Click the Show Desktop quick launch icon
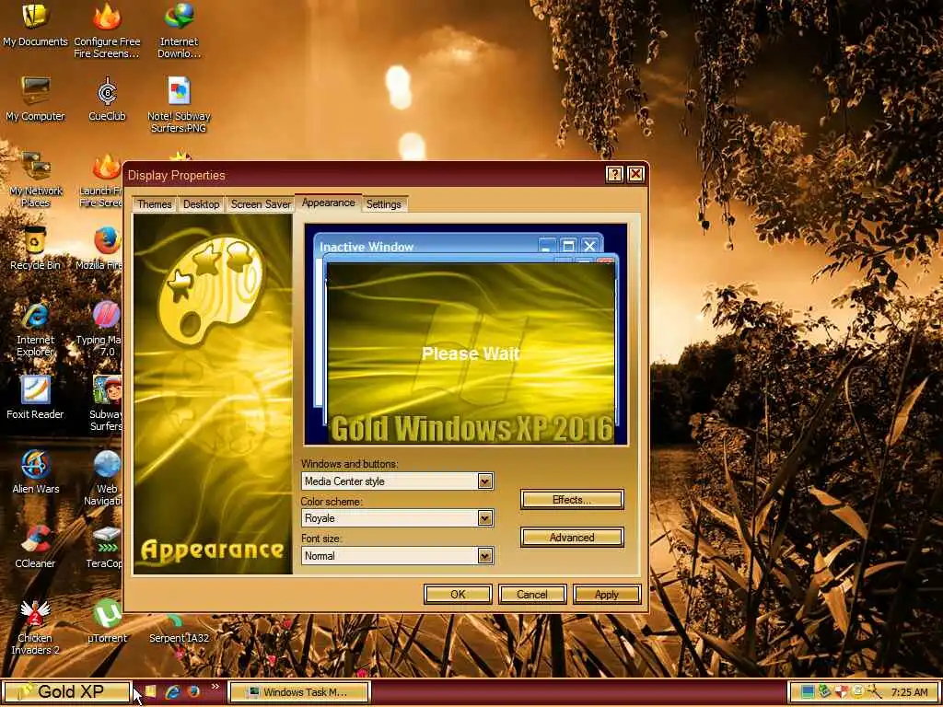This screenshot has width=943, height=707. pos(150,691)
